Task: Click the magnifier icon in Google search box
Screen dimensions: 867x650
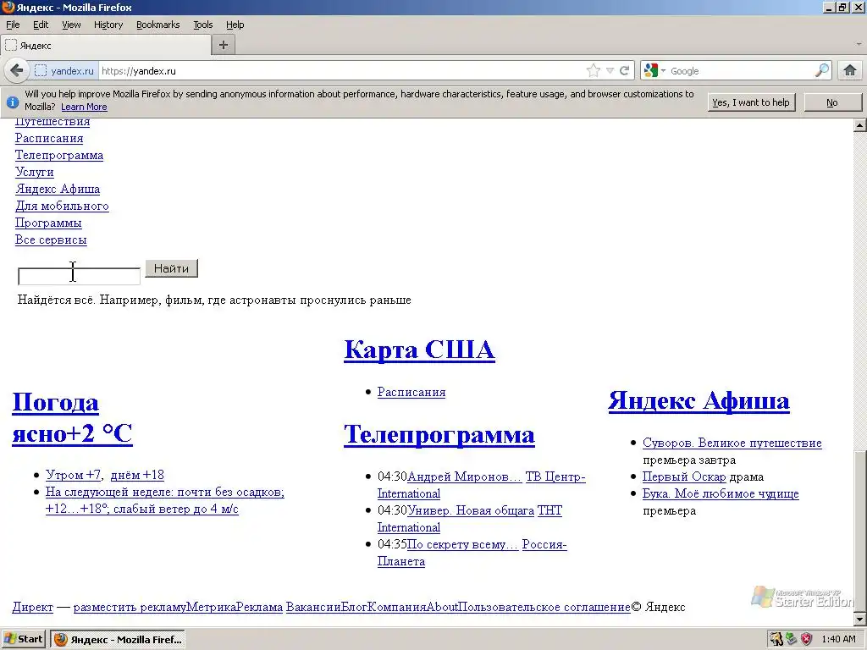Action: tap(822, 71)
